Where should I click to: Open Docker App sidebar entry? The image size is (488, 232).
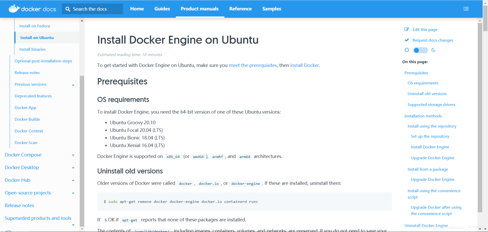tap(25, 108)
